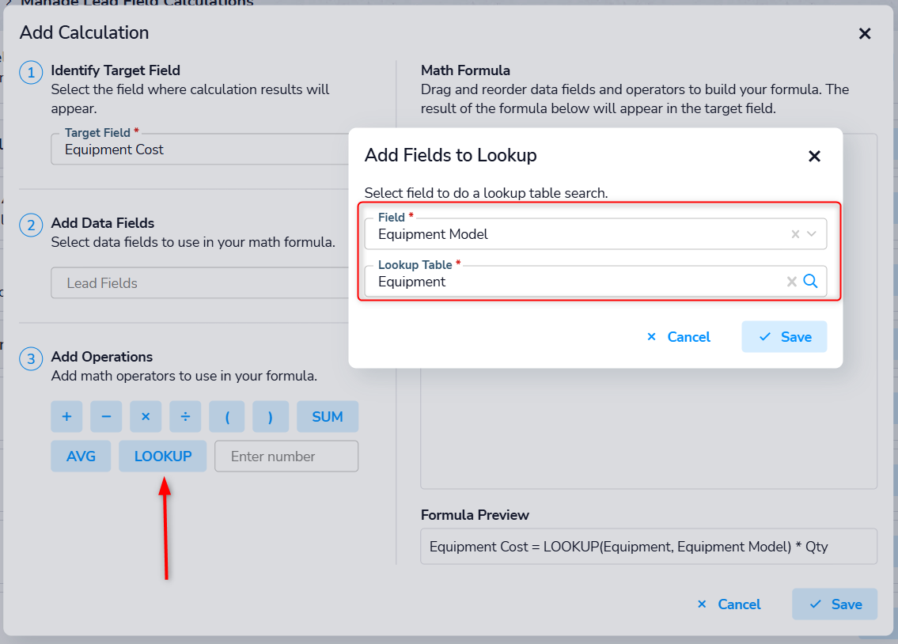Open the Lead Fields dropdown
This screenshot has height=644, width=898.
point(198,283)
